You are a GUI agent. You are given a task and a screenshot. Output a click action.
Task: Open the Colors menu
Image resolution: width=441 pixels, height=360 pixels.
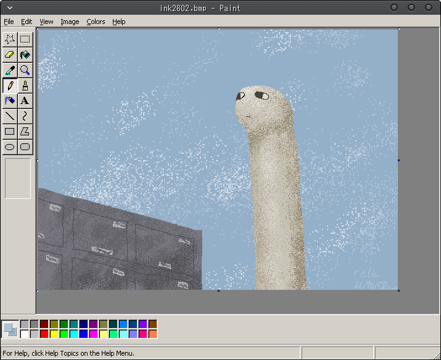tap(96, 22)
